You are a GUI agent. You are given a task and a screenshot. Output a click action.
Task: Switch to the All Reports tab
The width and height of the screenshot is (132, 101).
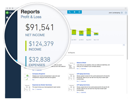tap(71, 53)
